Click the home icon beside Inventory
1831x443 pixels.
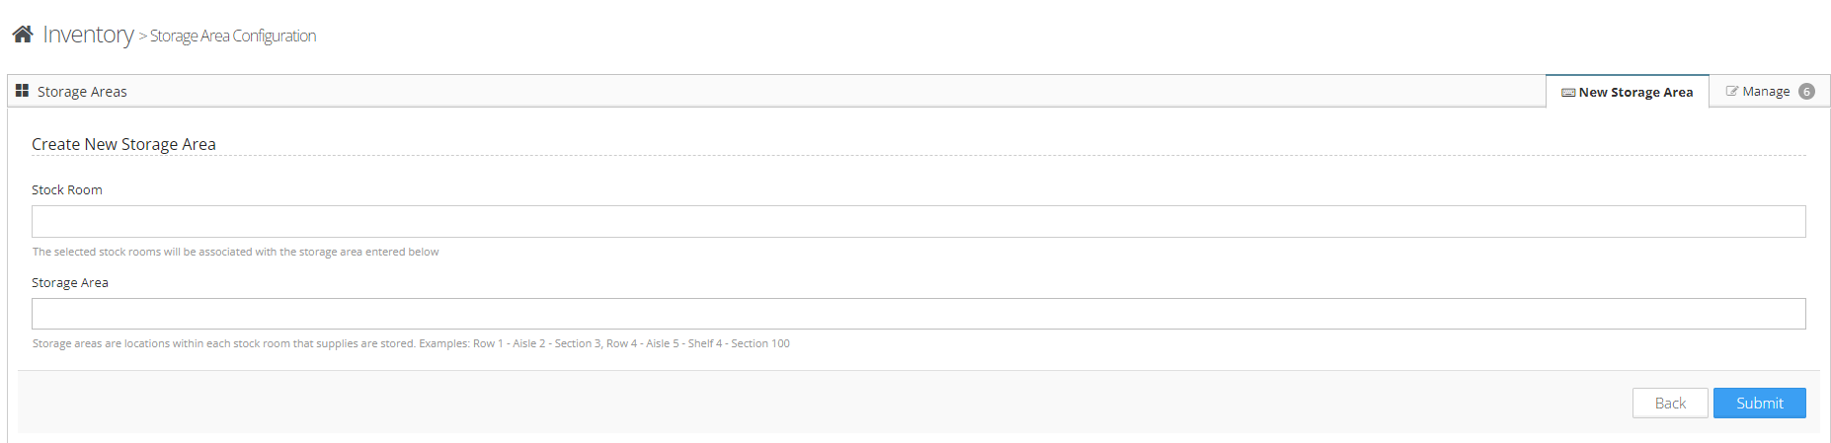[23, 35]
